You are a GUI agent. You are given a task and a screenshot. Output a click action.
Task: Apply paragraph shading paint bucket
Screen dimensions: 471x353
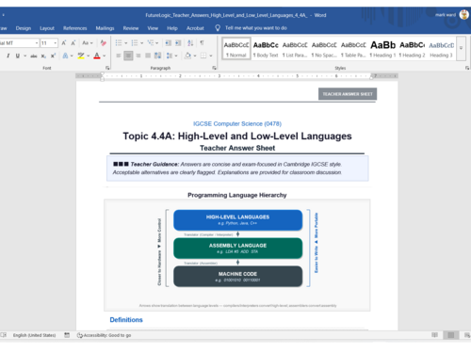point(187,56)
